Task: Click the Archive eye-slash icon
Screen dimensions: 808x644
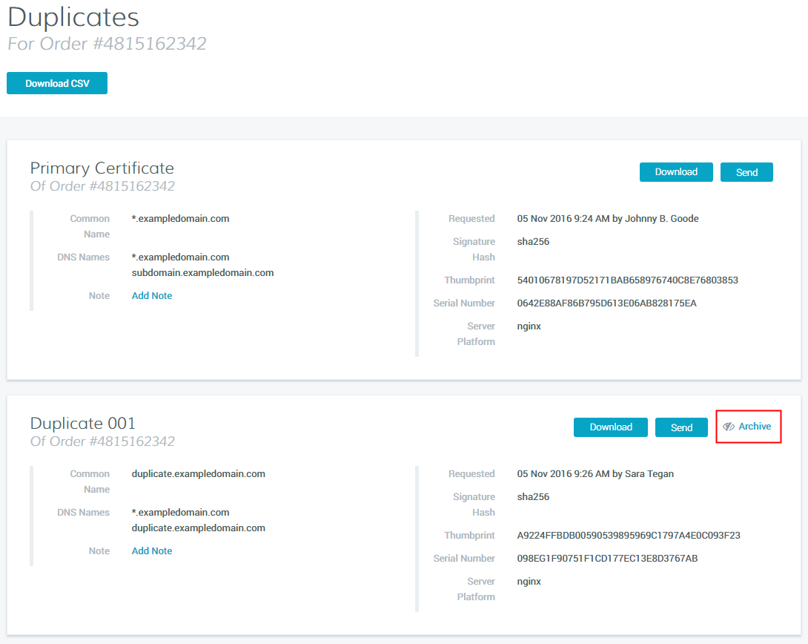Action: (729, 427)
